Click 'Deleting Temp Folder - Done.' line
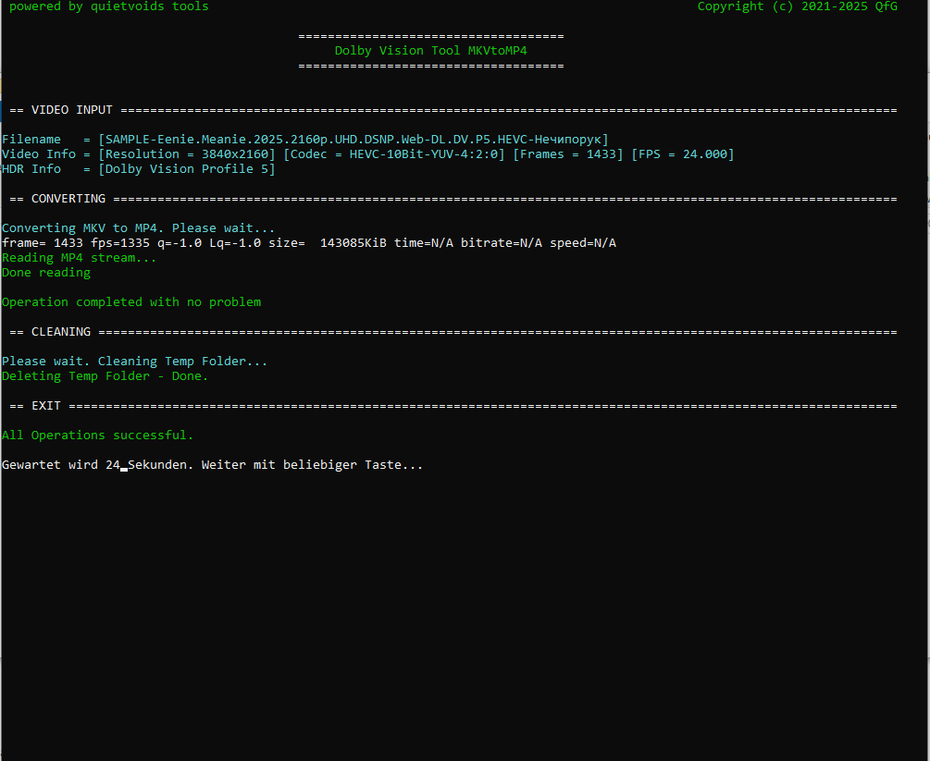The width and height of the screenshot is (930, 761). point(105,376)
